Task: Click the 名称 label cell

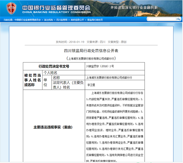Action: (x=68, y=78)
